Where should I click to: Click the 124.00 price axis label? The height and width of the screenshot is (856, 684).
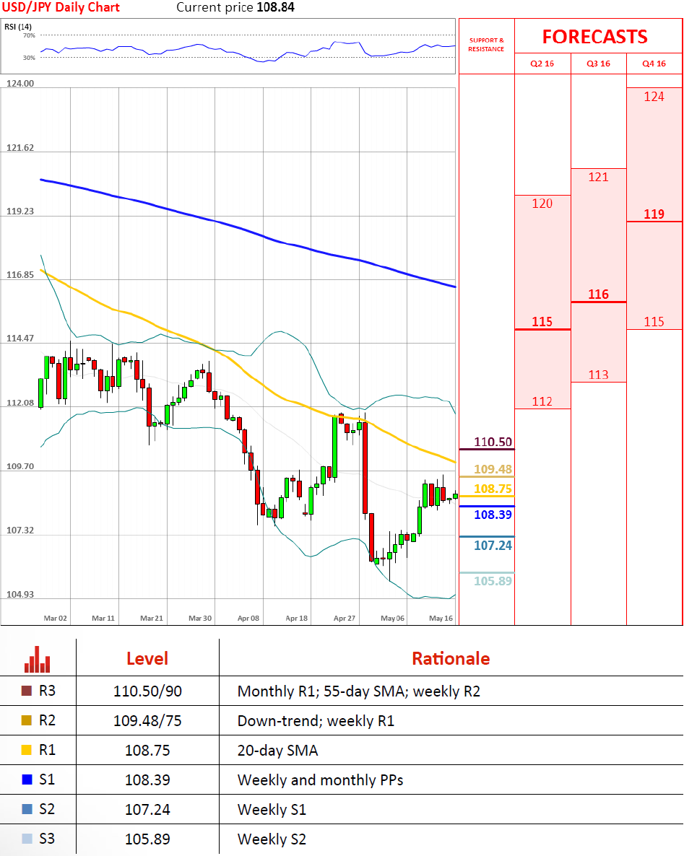pos(20,84)
